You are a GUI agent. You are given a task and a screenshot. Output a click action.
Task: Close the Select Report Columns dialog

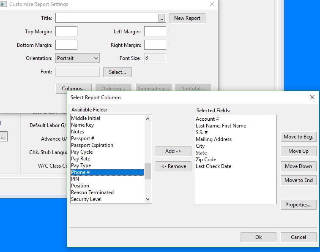pyautogui.click(x=312, y=97)
